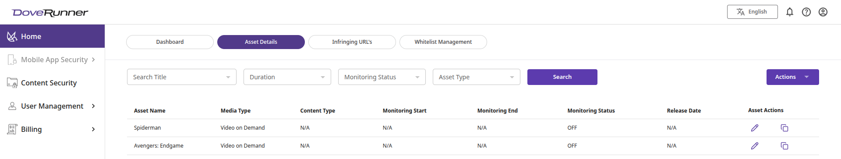The height and width of the screenshot is (159, 841).
Task: Open the English language selector
Action: pos(753,12)
